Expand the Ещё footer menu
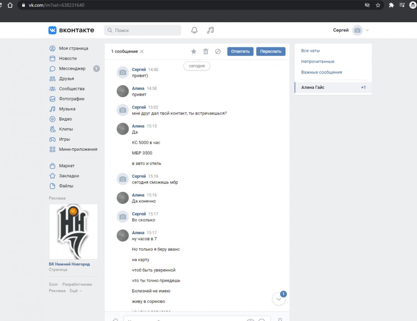This screenshot has height=321, width=417. coord(75,291)
